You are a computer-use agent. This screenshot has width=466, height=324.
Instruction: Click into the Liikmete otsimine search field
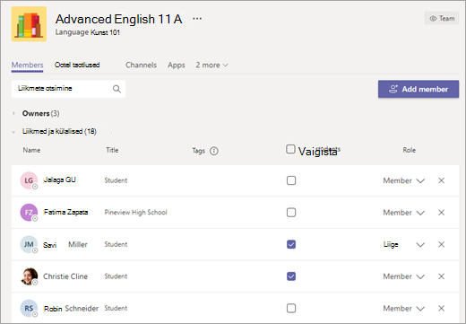pyautogui.click(x=68, y=89)
